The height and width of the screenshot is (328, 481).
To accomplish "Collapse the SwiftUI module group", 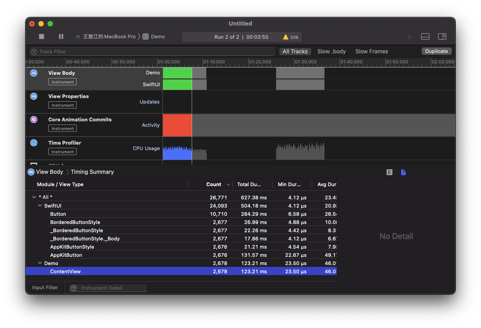I will (40, 206).
